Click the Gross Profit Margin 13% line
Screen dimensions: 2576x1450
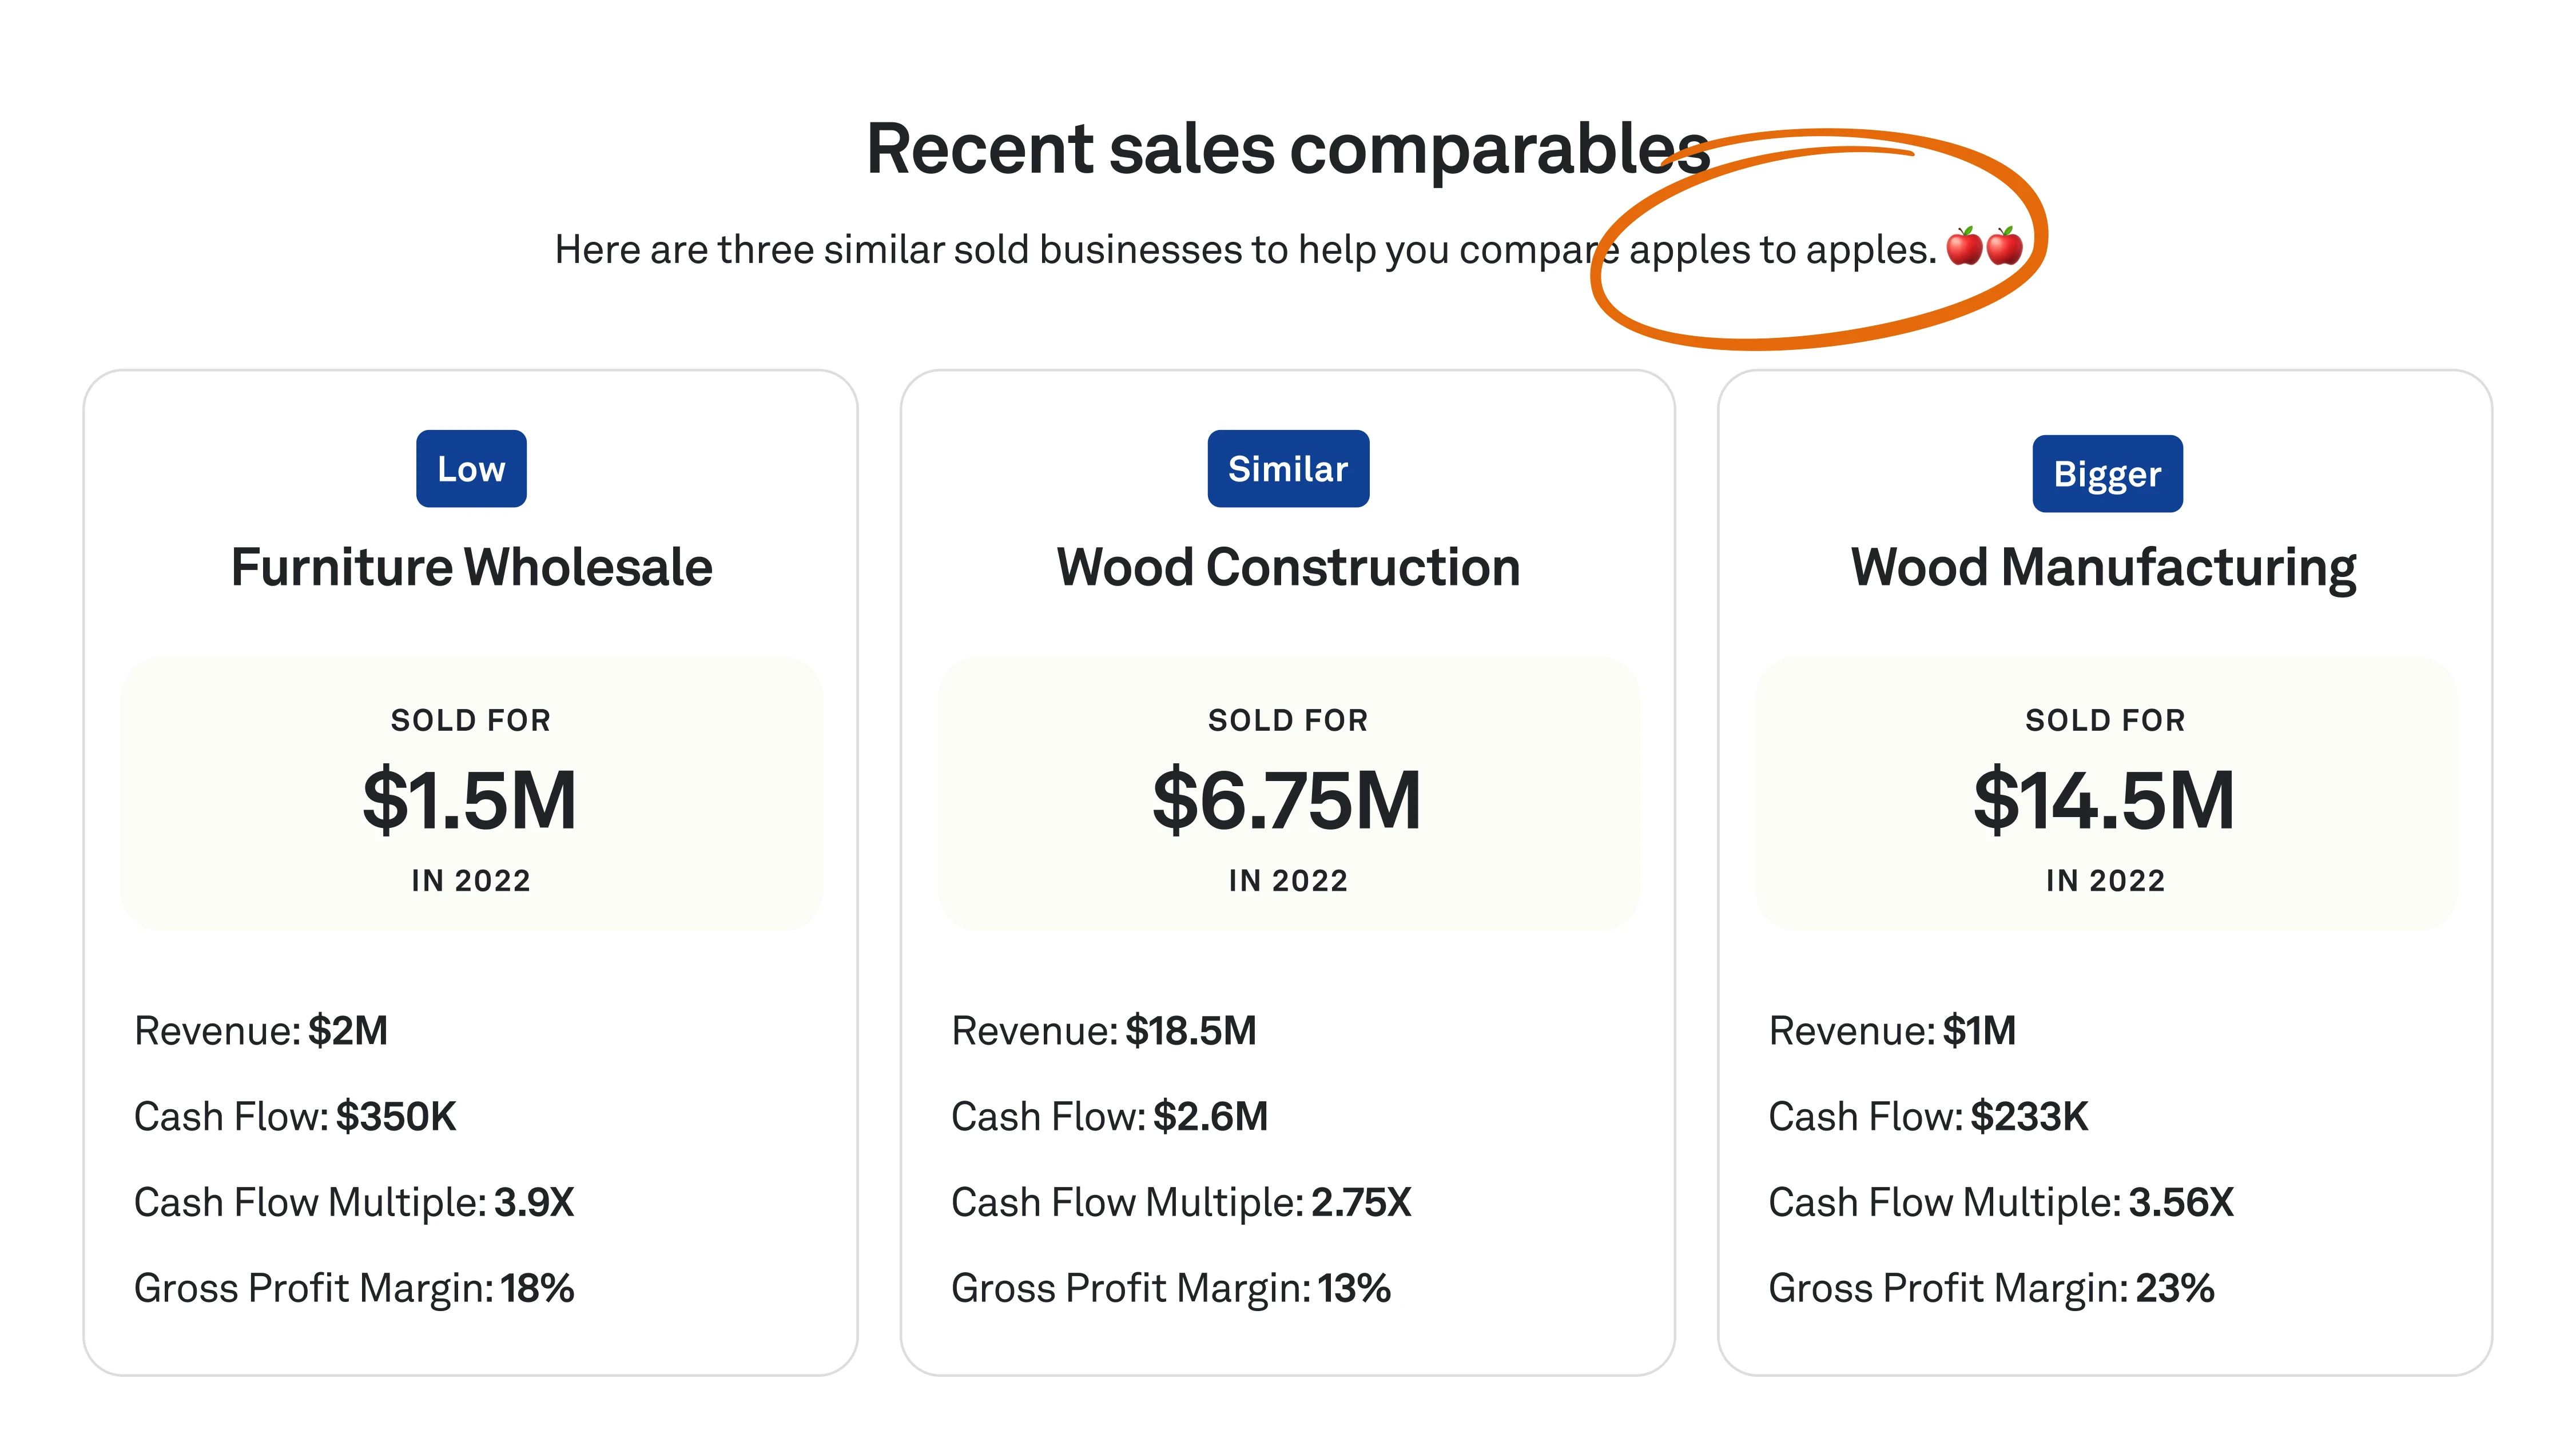[1170, 1288]
